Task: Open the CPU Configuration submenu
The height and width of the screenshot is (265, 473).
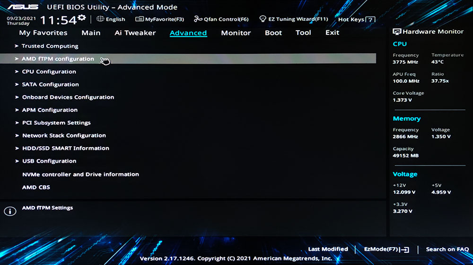Action: [49, 72]
